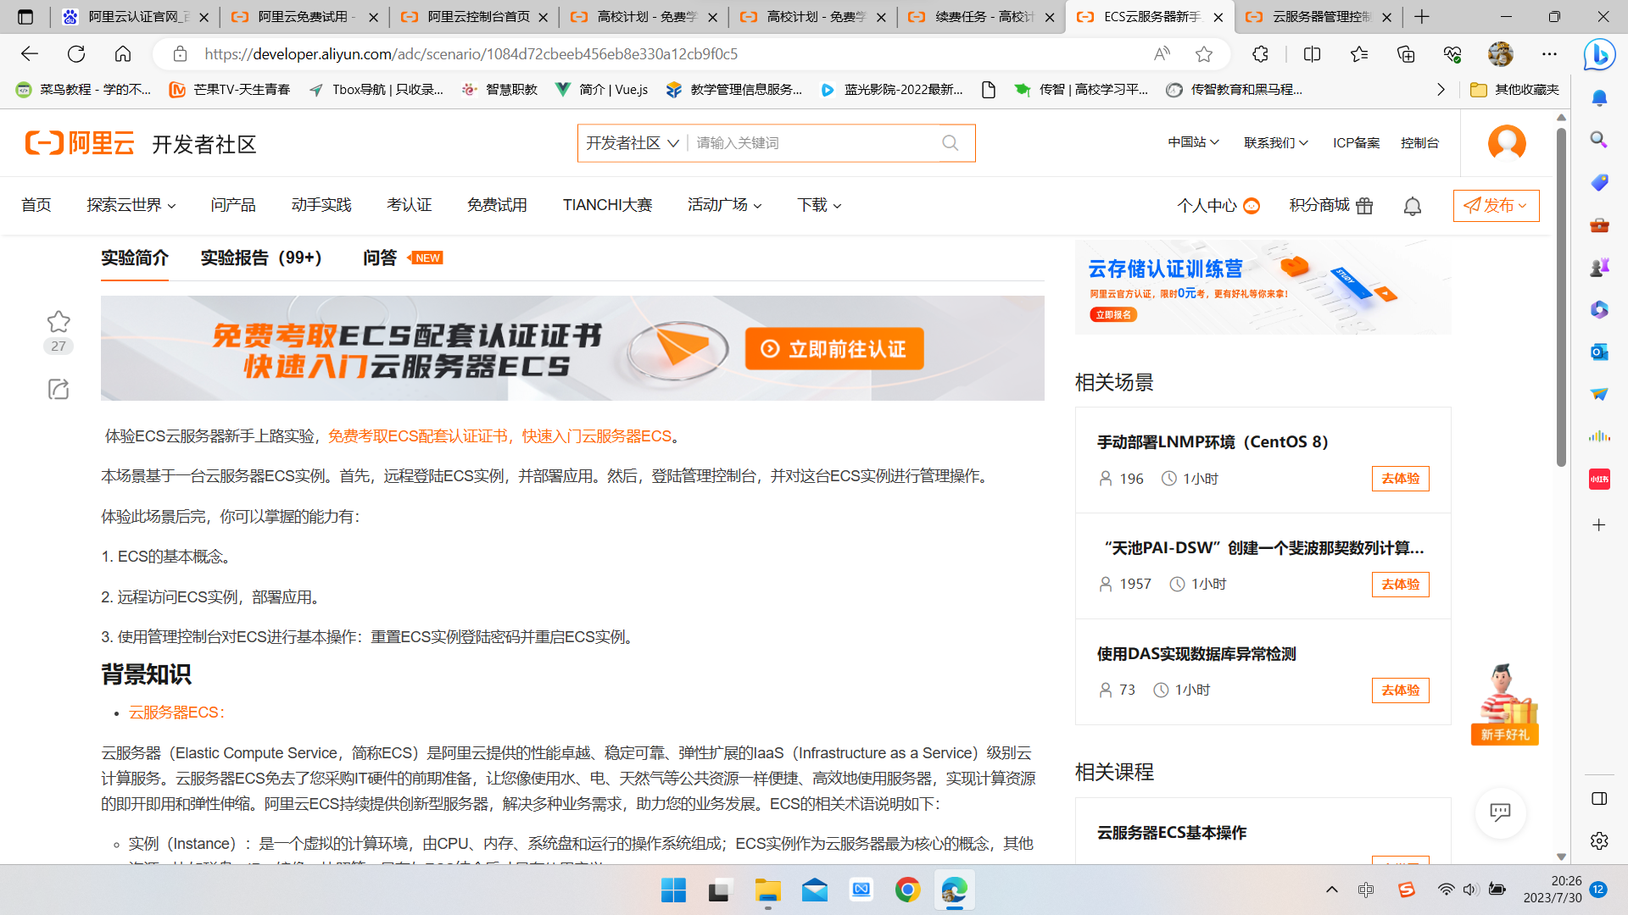Open 动手实践 in the navigation menu
1628x915 pixels.
click(x=321, y=205)
